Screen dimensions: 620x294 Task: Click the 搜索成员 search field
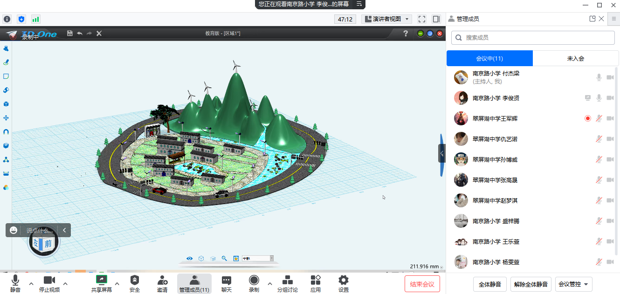tap(533, 37)
